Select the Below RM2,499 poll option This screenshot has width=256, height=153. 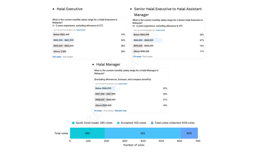(x=61, y=35)
